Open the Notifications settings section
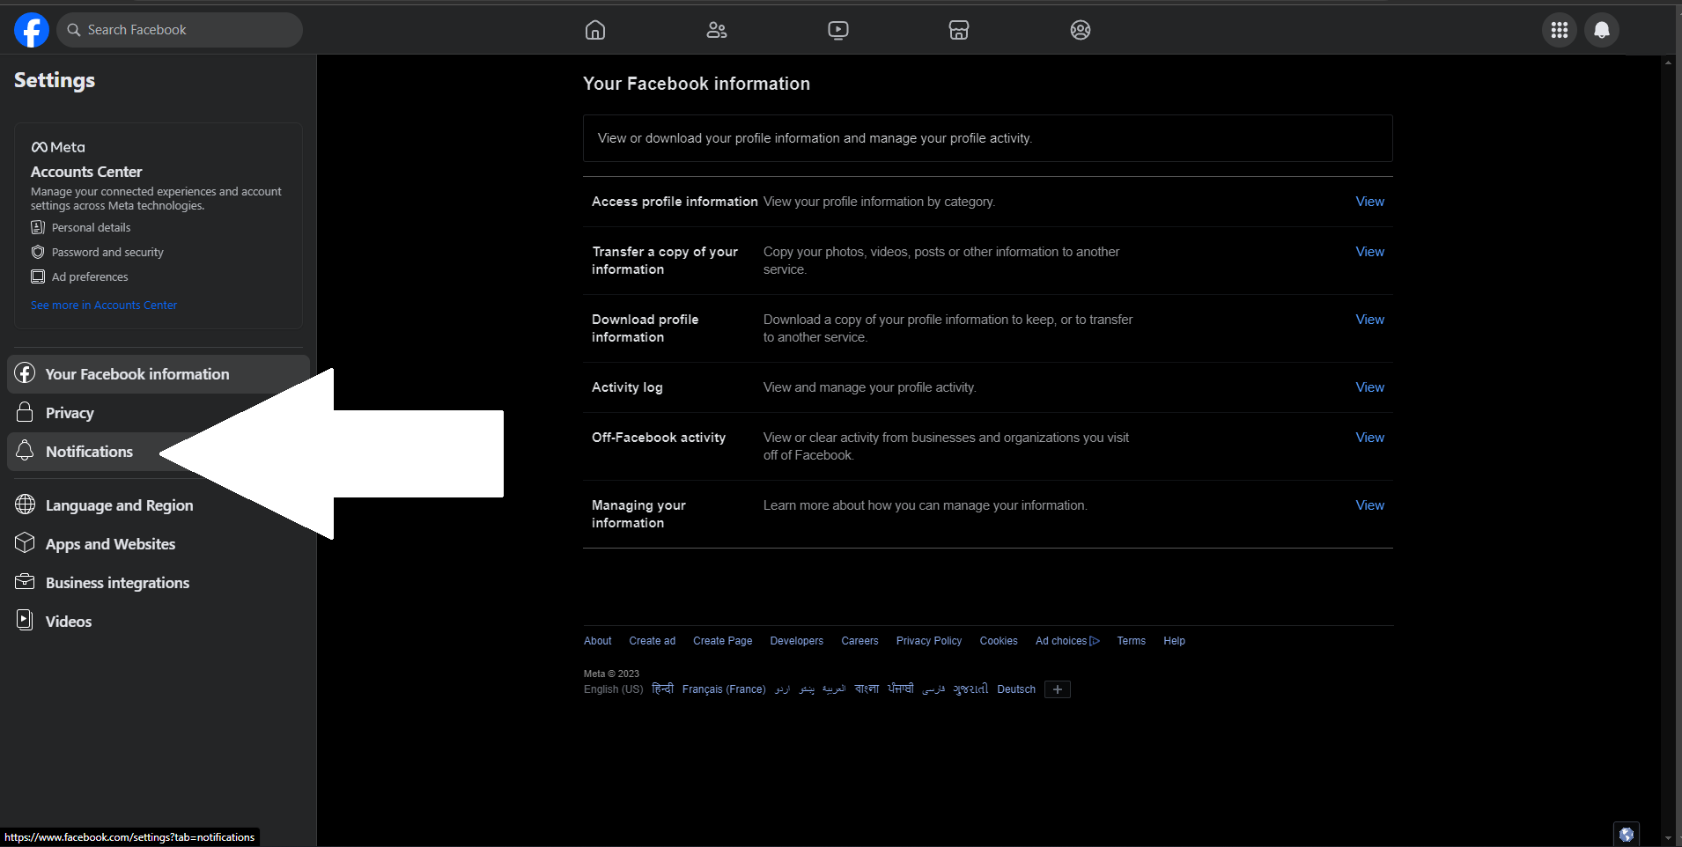1682x847 pixels. point(88,451)
